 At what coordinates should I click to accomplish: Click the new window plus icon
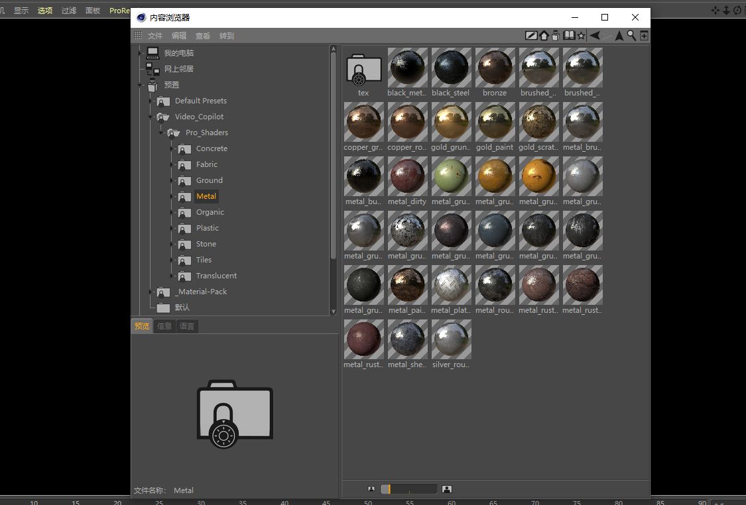(x=643, y=36)
